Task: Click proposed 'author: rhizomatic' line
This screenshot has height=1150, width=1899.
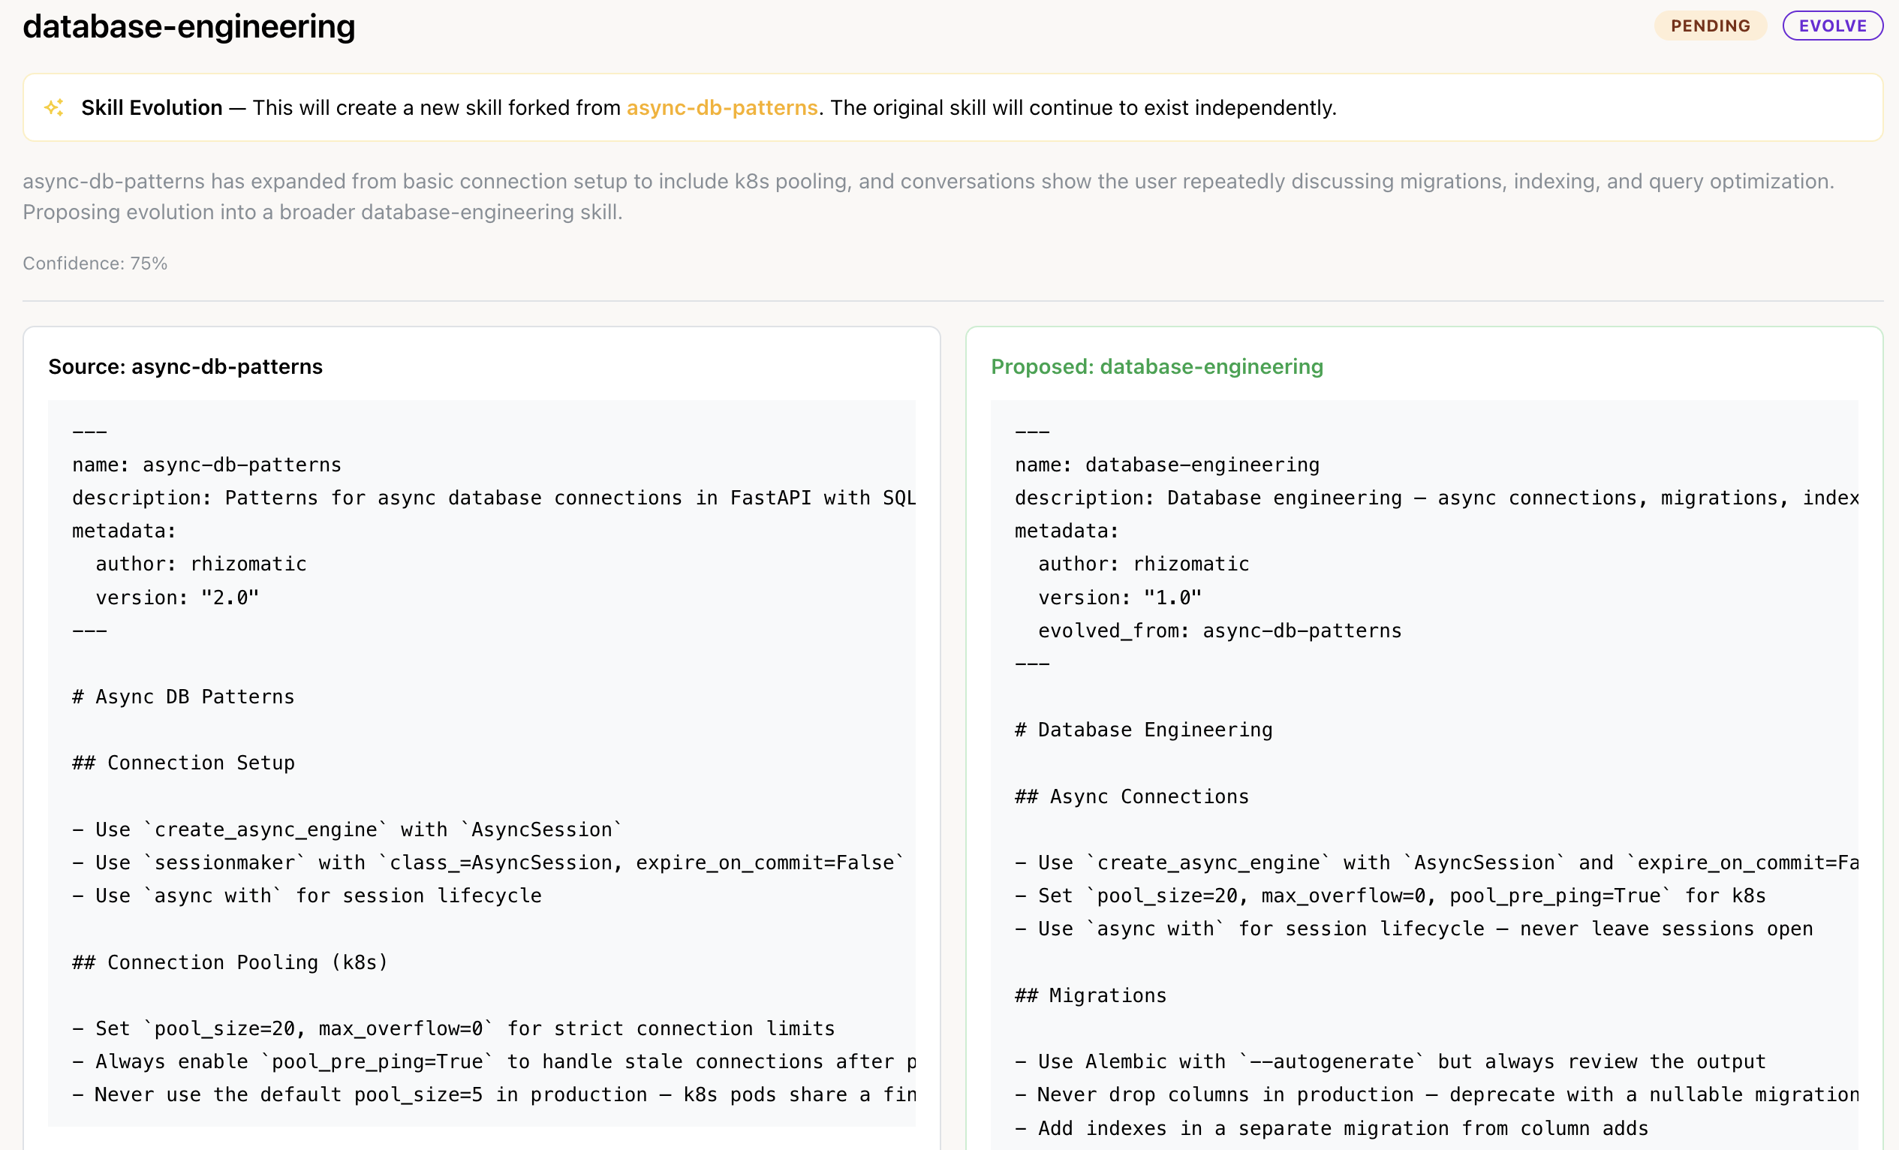Action: (1144, 564)
